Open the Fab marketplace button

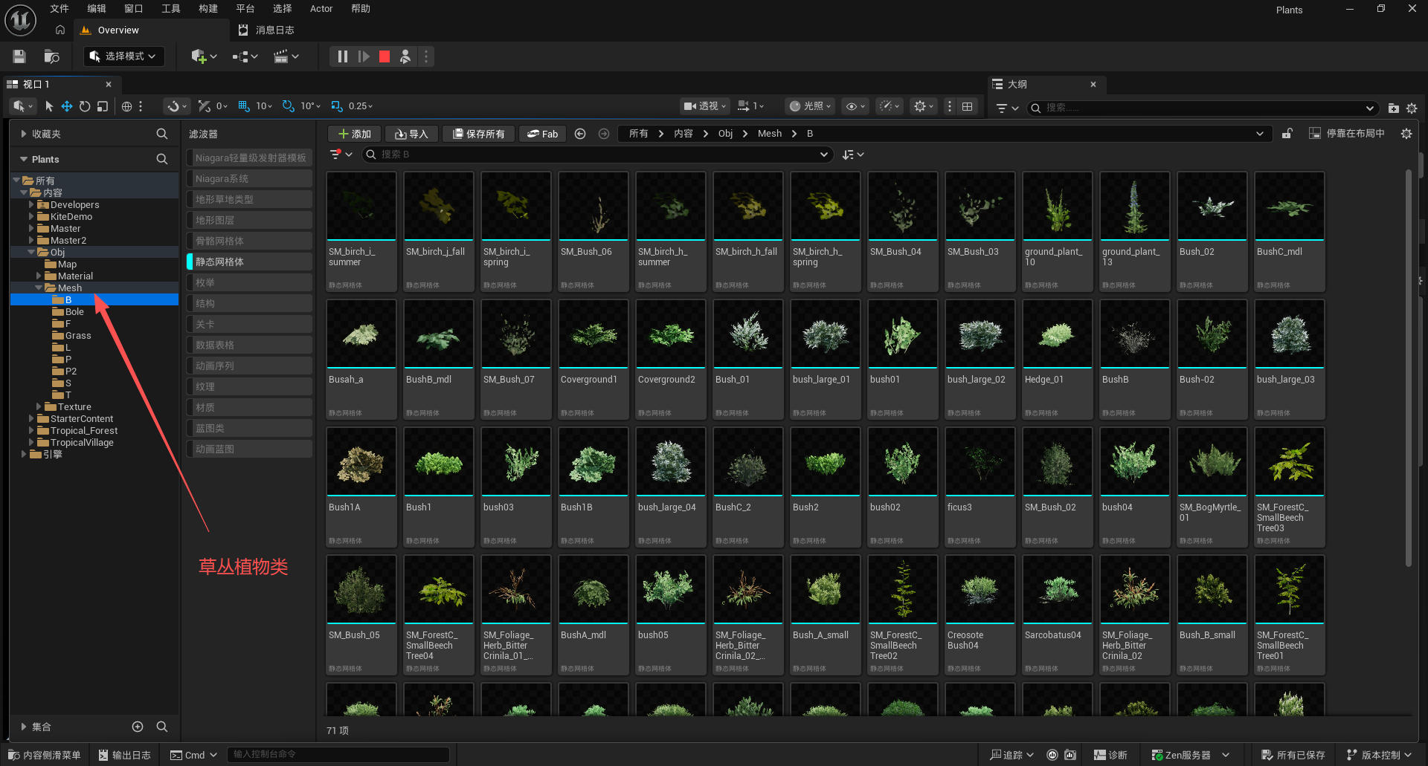(x=542, y=134)
